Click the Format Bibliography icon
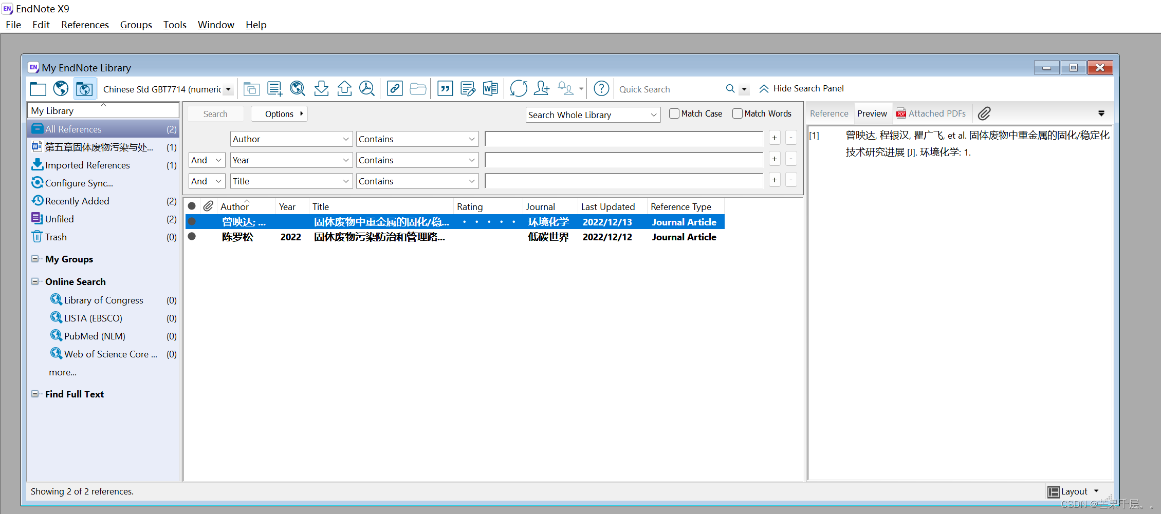1161x514 pixels. tap(468, 89)
